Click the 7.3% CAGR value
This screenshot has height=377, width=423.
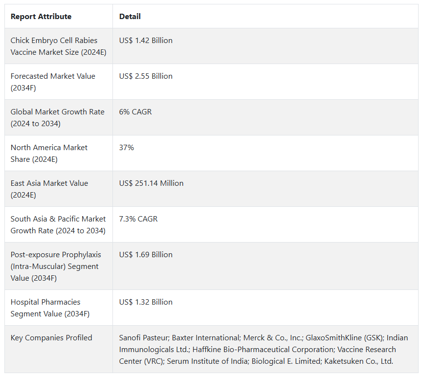138,219
